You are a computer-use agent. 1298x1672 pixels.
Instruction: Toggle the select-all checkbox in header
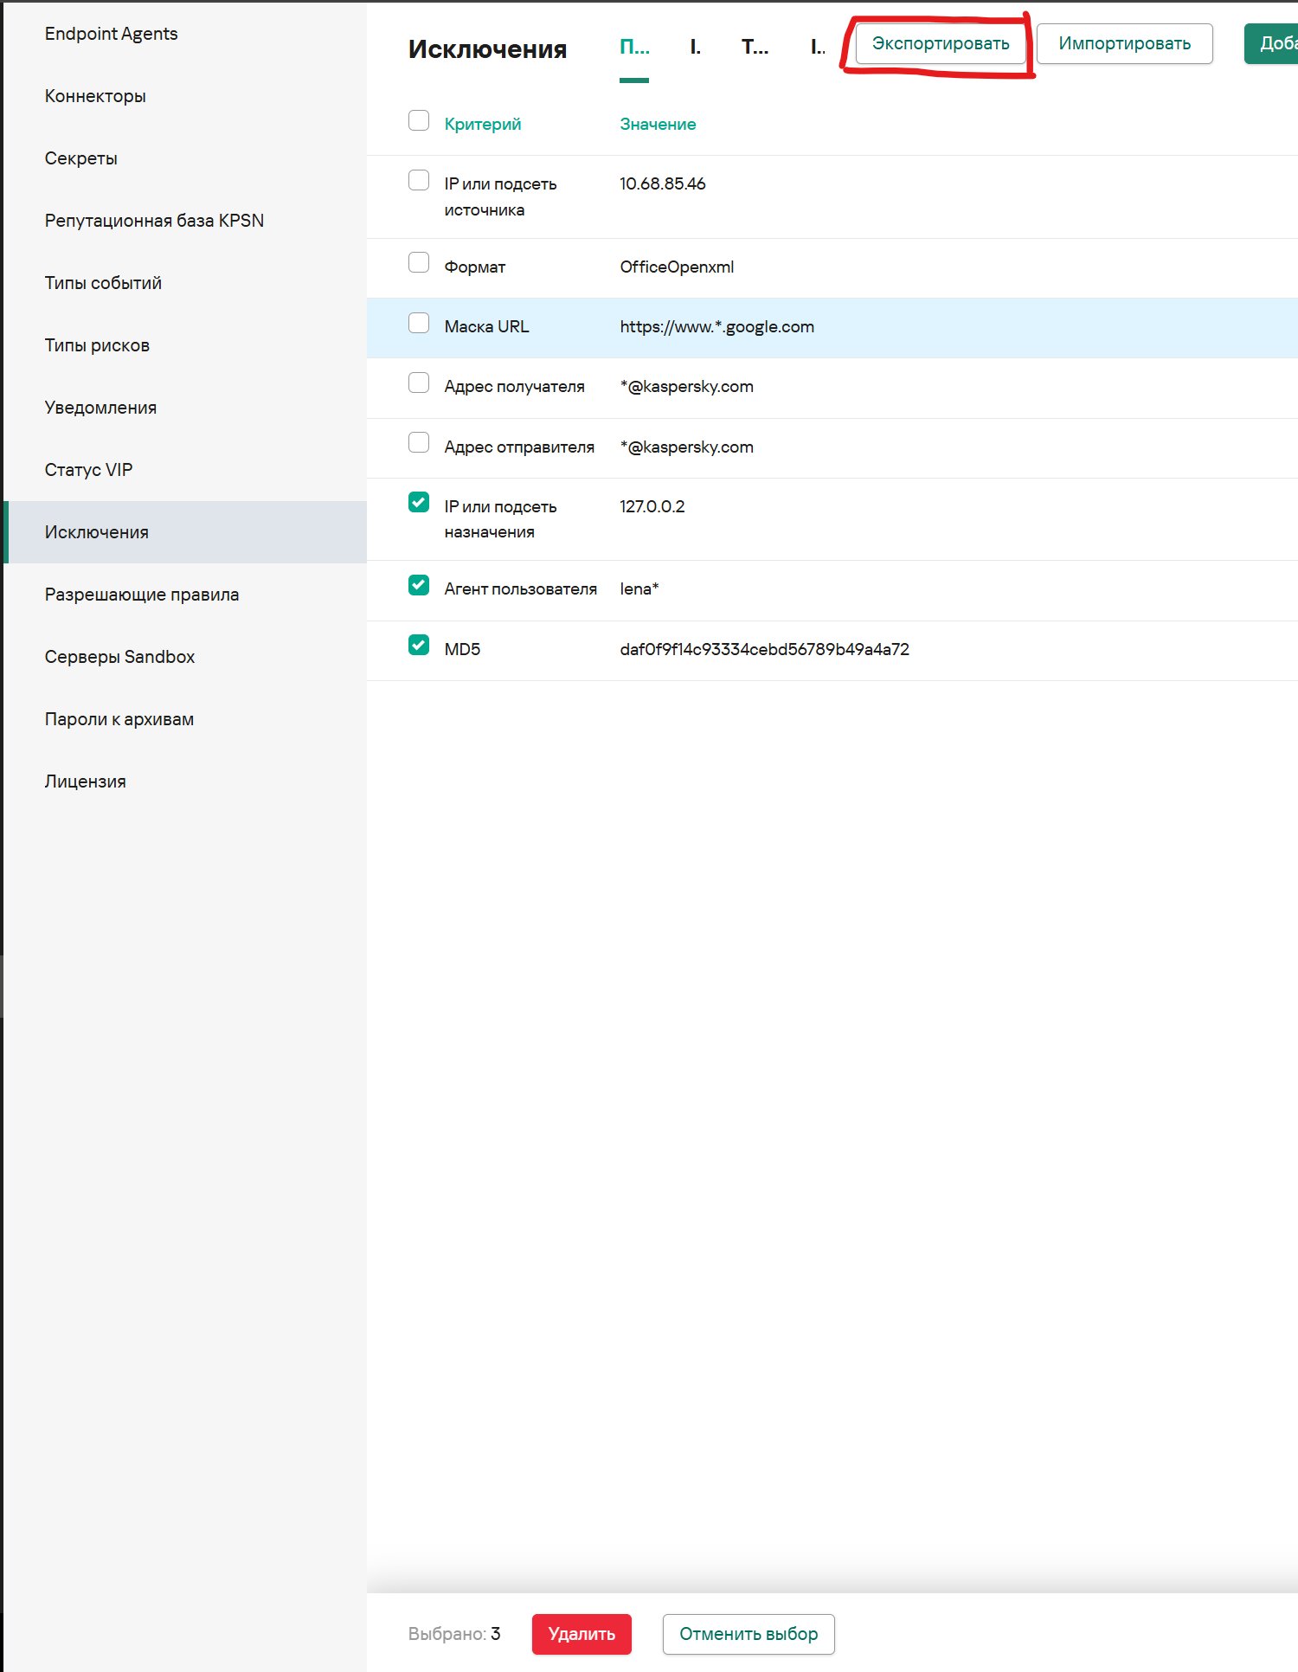(x=419, y=121)
